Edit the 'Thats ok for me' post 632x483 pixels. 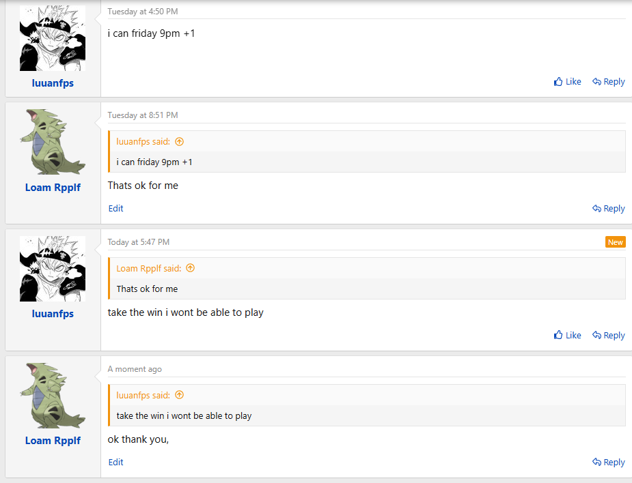click(116, 209)
